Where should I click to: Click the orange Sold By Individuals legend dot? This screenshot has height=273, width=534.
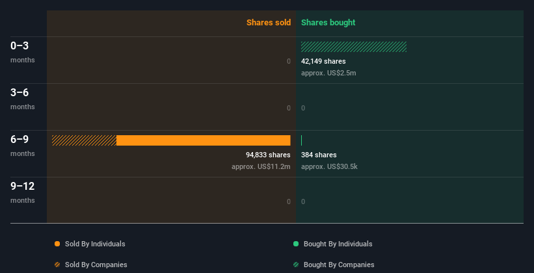(x=57, y=244)
